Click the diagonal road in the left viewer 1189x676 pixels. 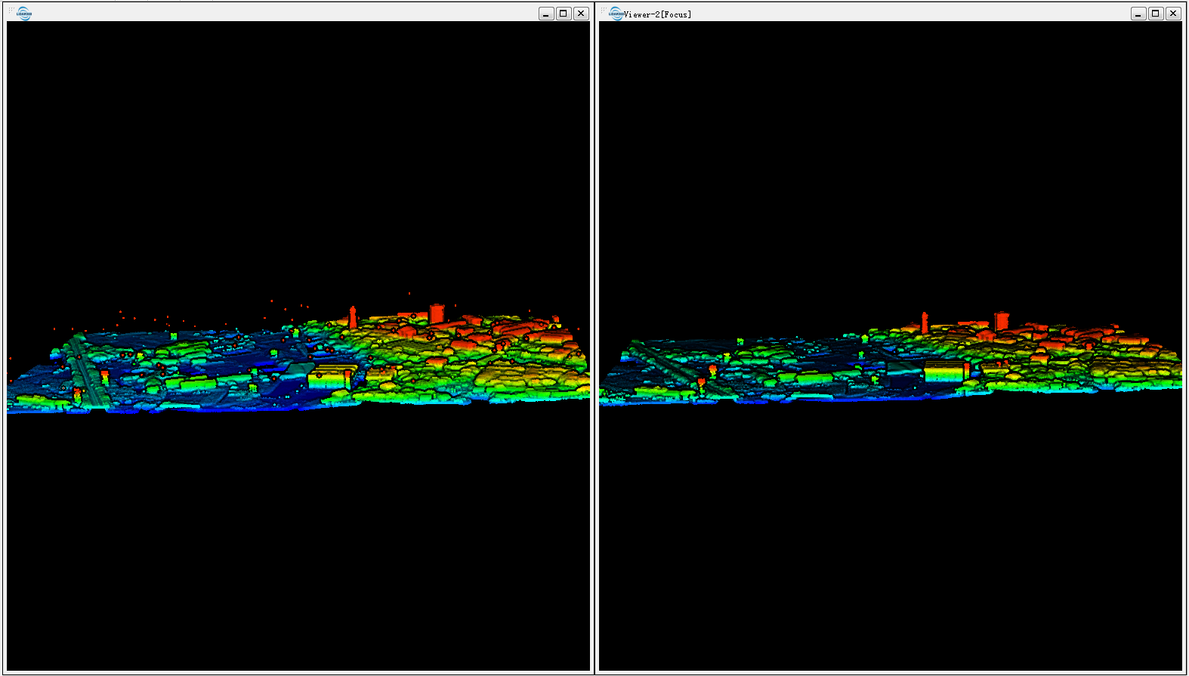[89, 374]
